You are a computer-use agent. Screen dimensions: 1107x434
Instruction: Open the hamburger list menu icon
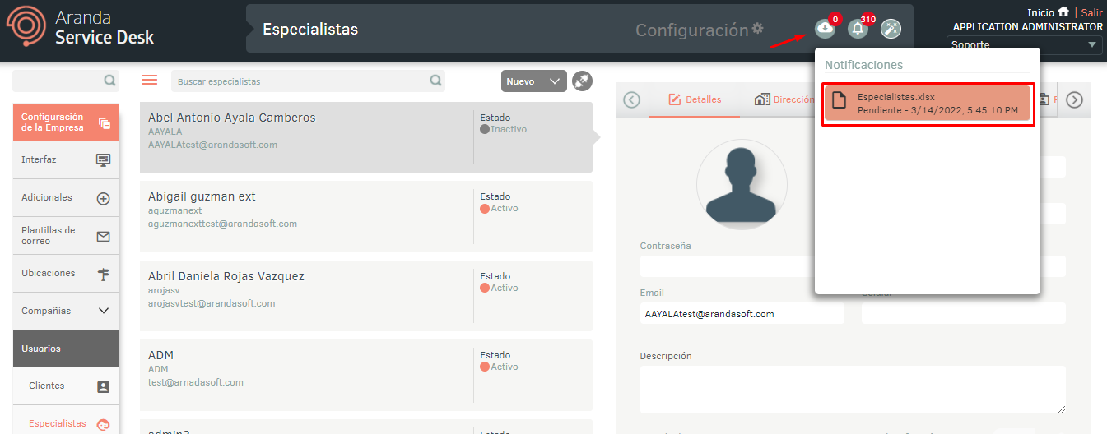tap(150, 80)
